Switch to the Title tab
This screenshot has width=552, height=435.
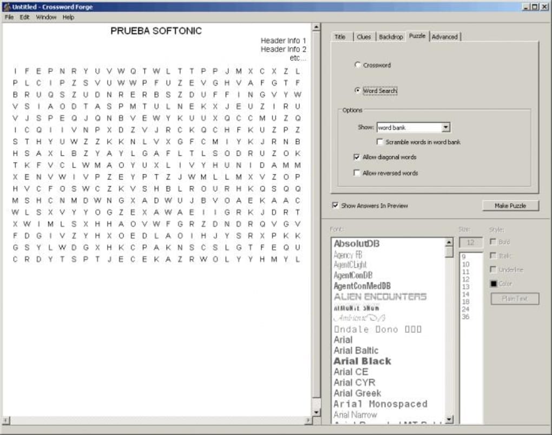click(340, 37)
